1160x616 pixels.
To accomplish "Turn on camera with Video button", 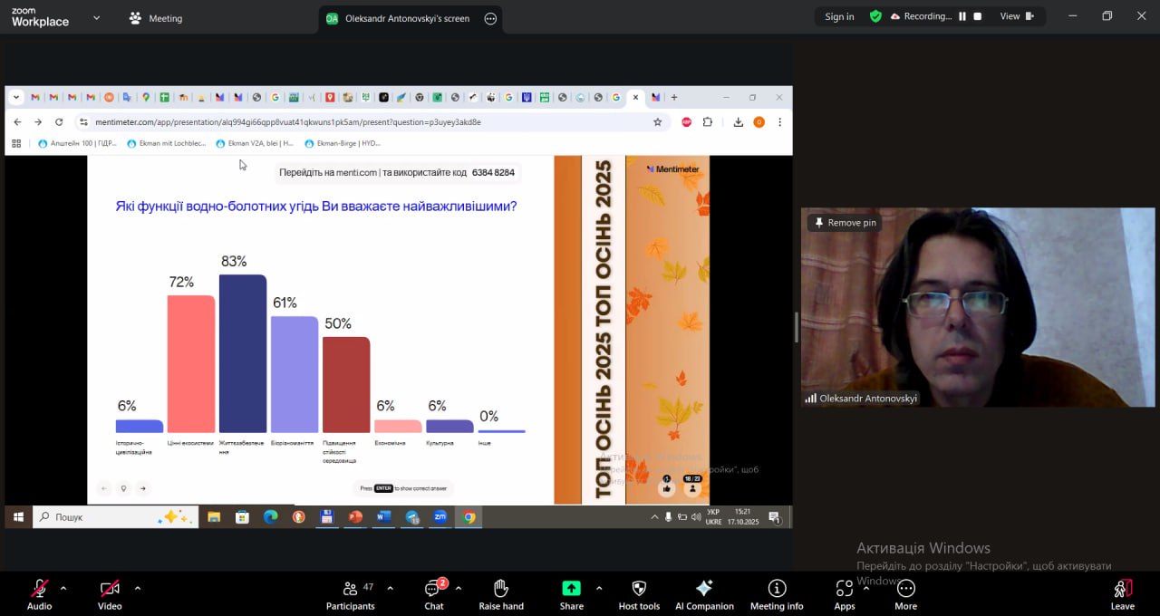I will (x=110, y=594).
